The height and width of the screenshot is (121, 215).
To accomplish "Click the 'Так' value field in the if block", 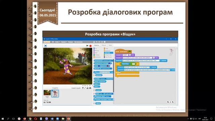I will (x=134, y=64).
